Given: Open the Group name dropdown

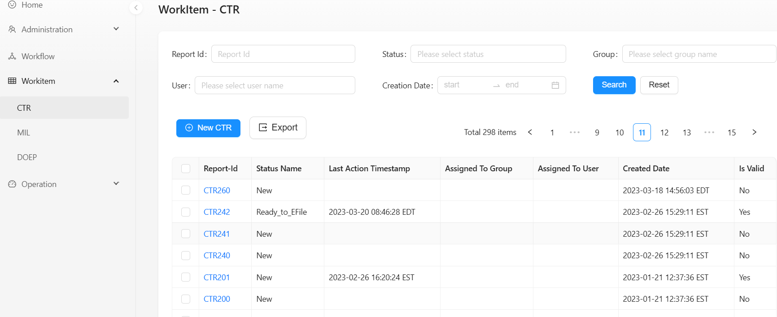Looking at the screenshot, I should tap(699, 54).
